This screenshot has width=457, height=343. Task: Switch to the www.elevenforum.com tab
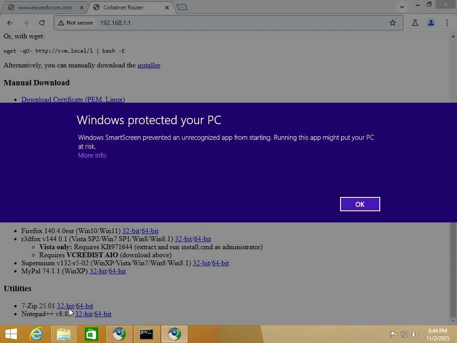click(45, 8)
